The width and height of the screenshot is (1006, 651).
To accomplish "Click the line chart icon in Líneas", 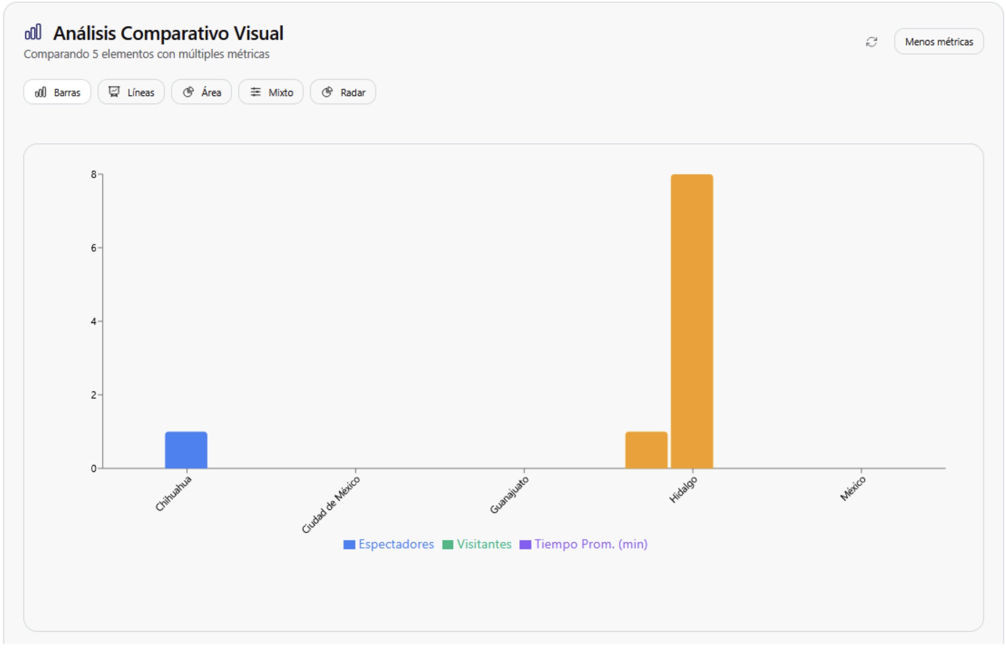I will [x=114, y=92].
